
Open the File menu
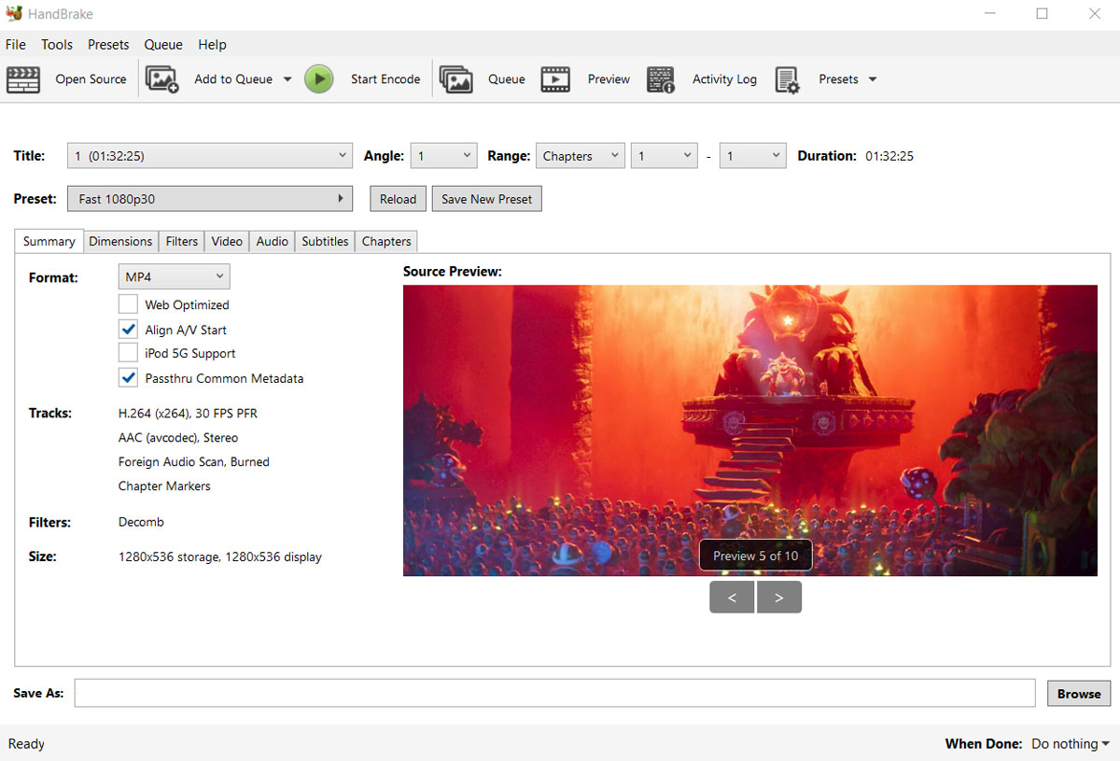(x=16, y=45)
